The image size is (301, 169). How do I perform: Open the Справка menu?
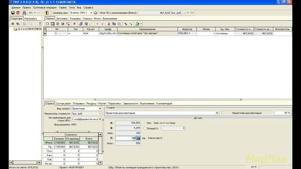coord(88,8)
